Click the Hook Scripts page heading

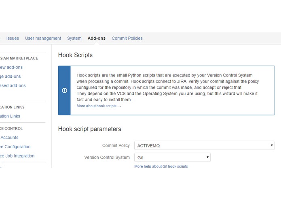(x=75, y=55)
